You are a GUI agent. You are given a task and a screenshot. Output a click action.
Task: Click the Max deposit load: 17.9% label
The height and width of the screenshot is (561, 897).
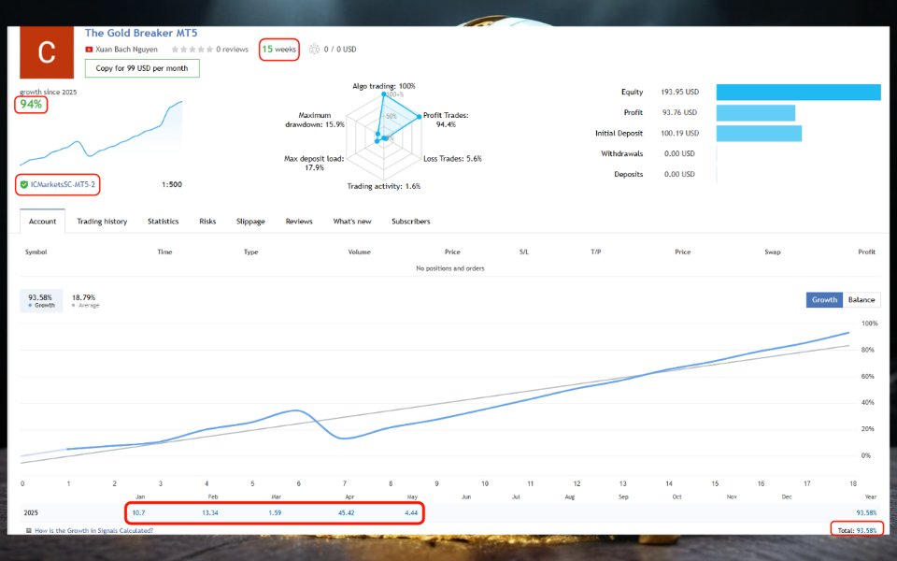[x=314, y=163]
